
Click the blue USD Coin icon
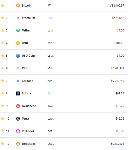(18, 56)
